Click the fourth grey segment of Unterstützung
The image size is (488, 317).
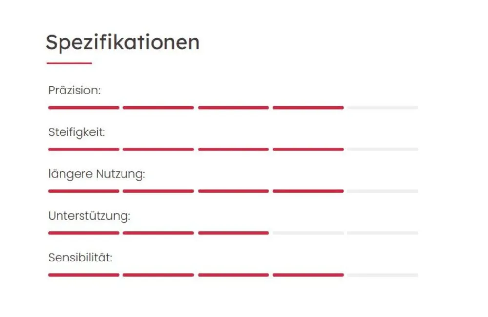[x=308, y=233]
